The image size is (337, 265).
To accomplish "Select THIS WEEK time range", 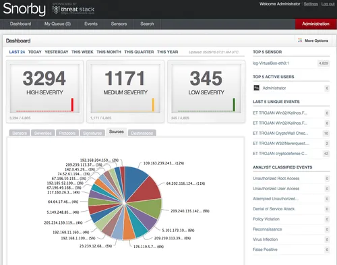I will (x=82, y=52).
